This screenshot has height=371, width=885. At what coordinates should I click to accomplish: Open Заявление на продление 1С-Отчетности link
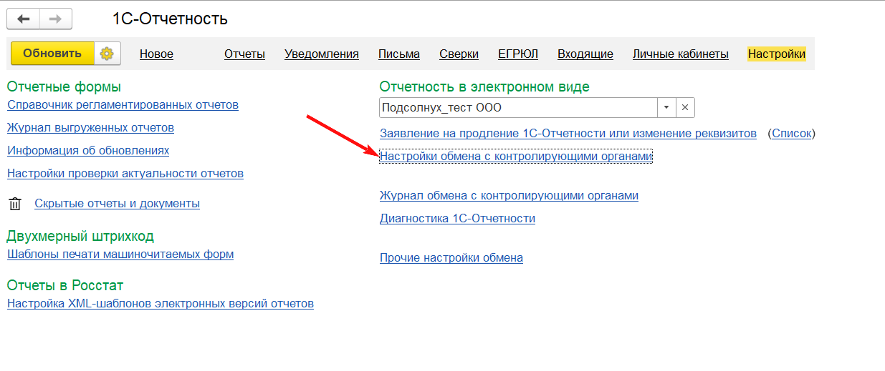pyautogui.click(x=568, y=134)
